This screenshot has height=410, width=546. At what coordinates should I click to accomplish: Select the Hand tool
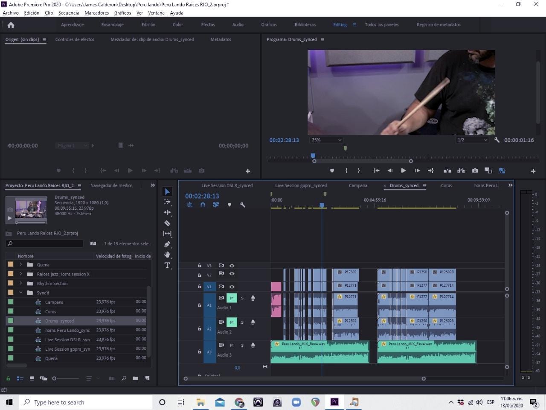click(x=167, y=255)
